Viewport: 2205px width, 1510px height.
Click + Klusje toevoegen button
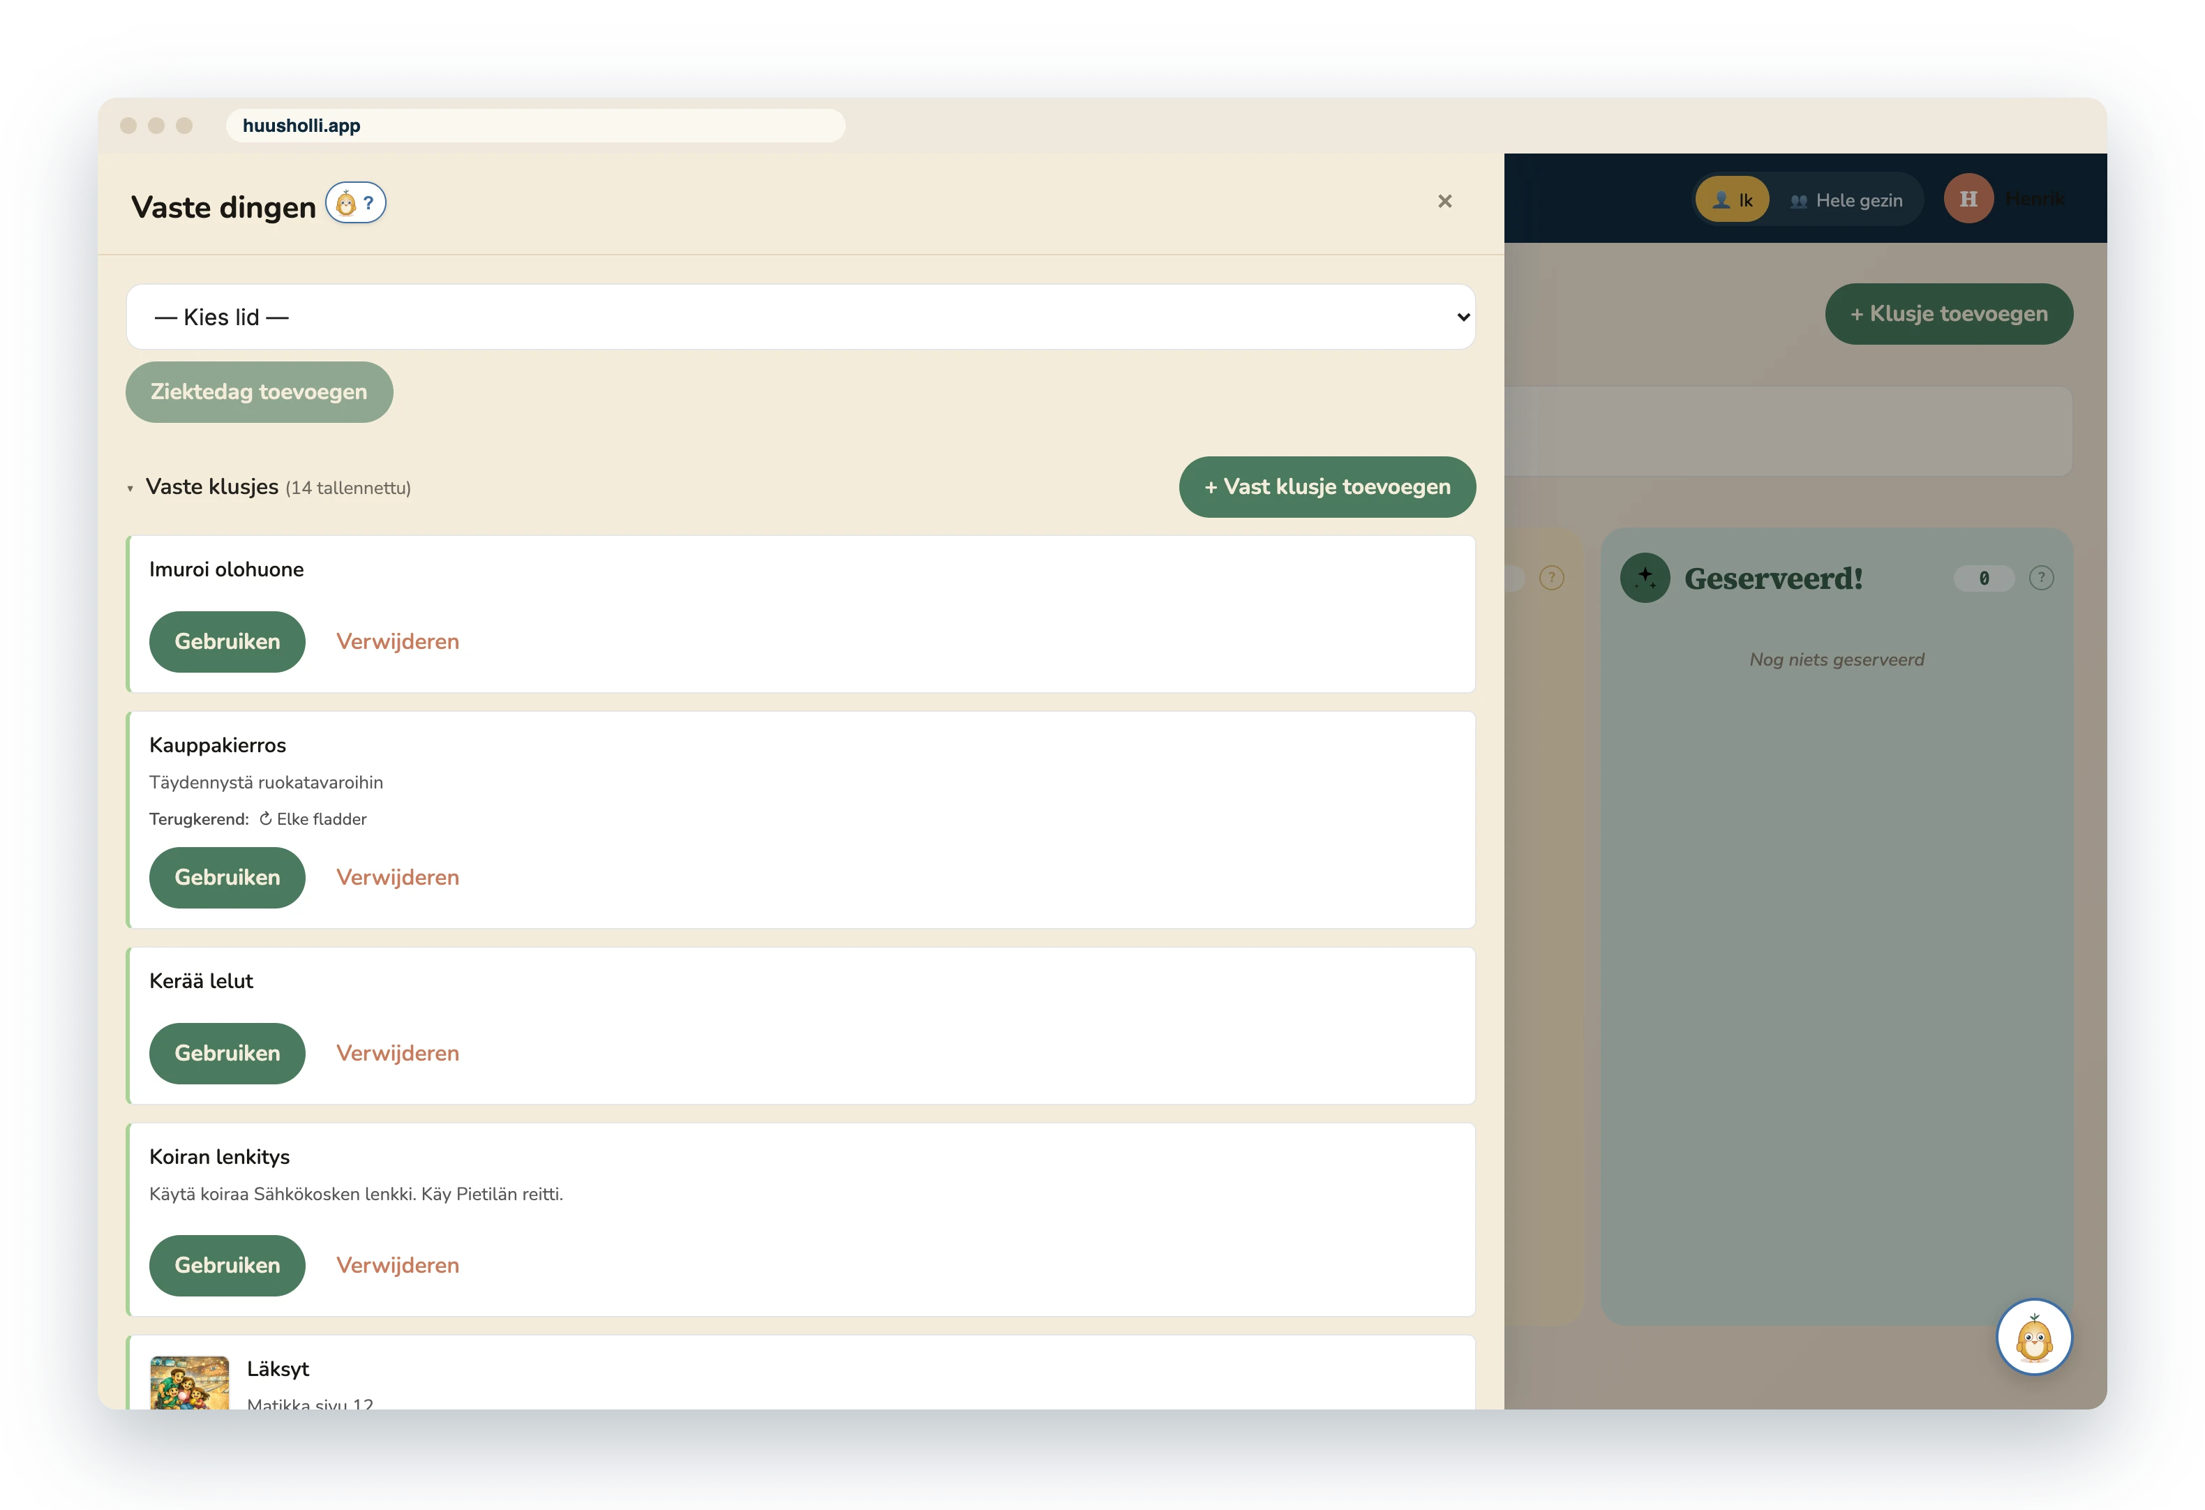(x=1948, y=314)
